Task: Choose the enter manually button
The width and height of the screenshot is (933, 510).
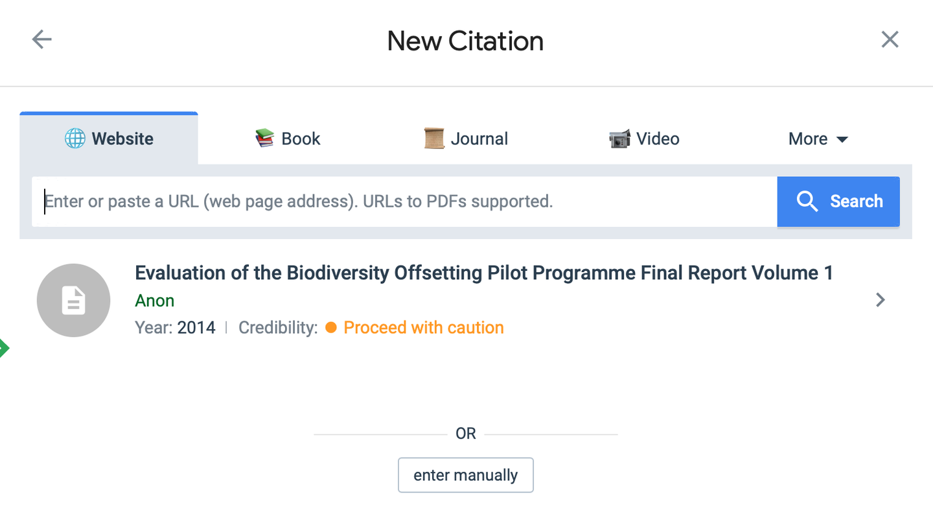Action: click(465, 475)
